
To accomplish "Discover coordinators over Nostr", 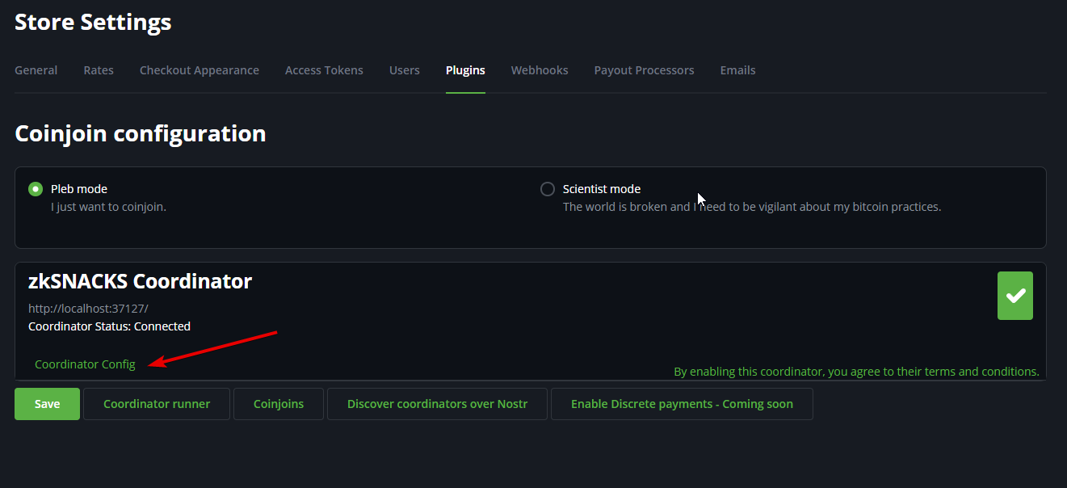I will click(x=437, y=404).
